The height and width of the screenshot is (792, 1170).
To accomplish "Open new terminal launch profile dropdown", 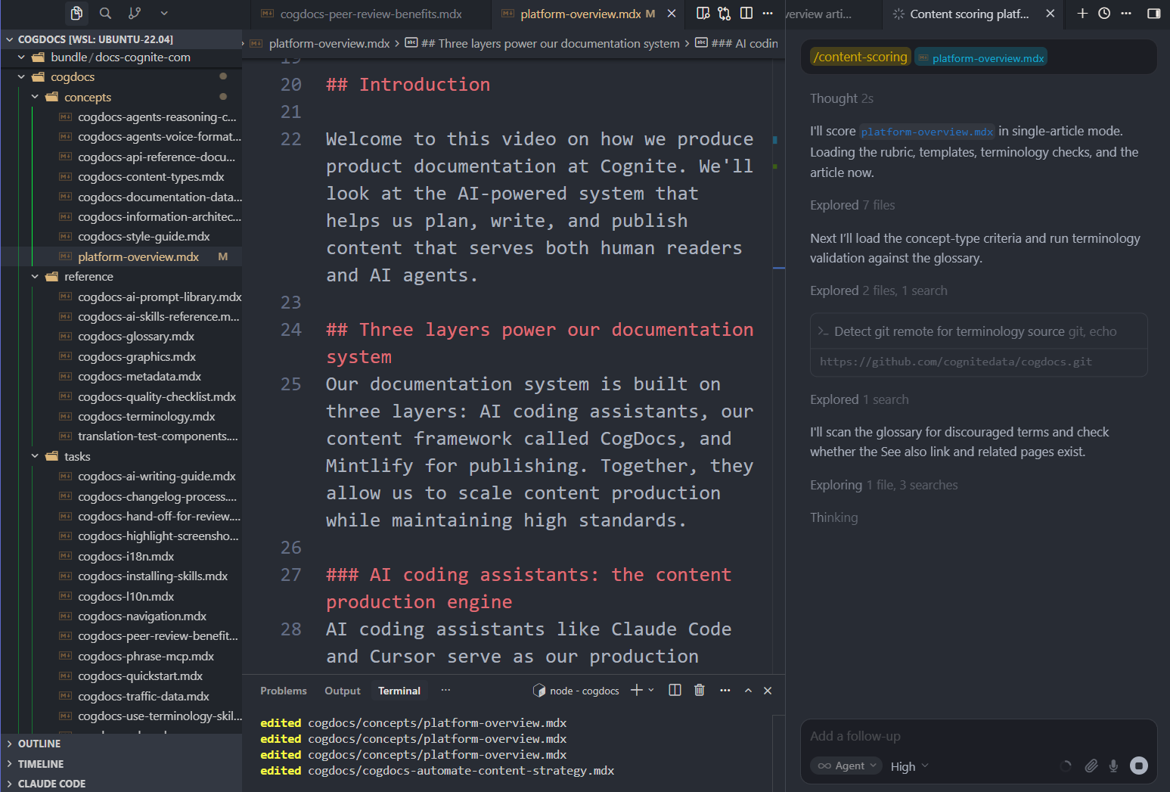I will pyautogui.click(x=651, y=690).
